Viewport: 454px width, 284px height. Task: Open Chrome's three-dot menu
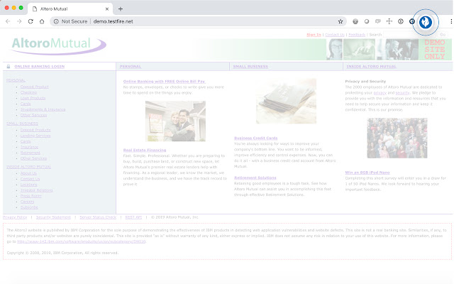451,21
